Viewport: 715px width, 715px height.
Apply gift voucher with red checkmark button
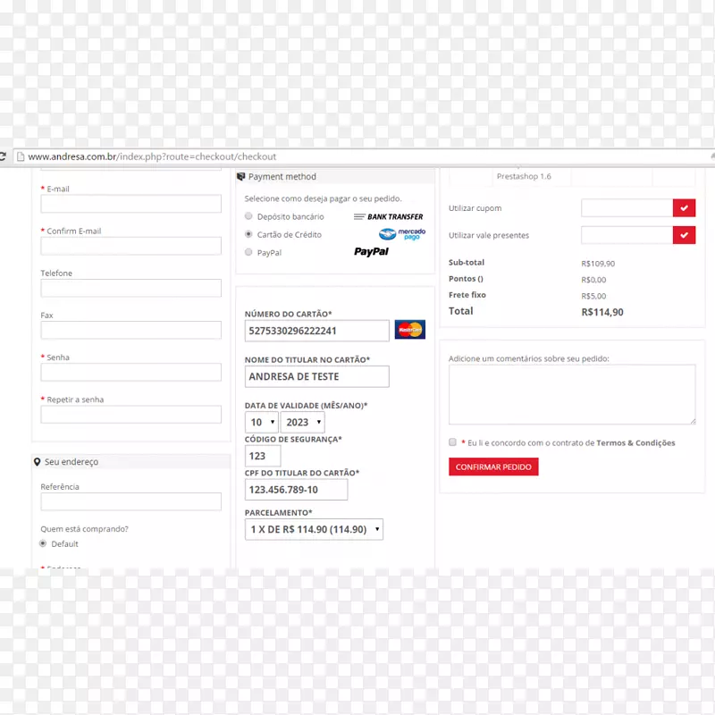click(684, 235)
